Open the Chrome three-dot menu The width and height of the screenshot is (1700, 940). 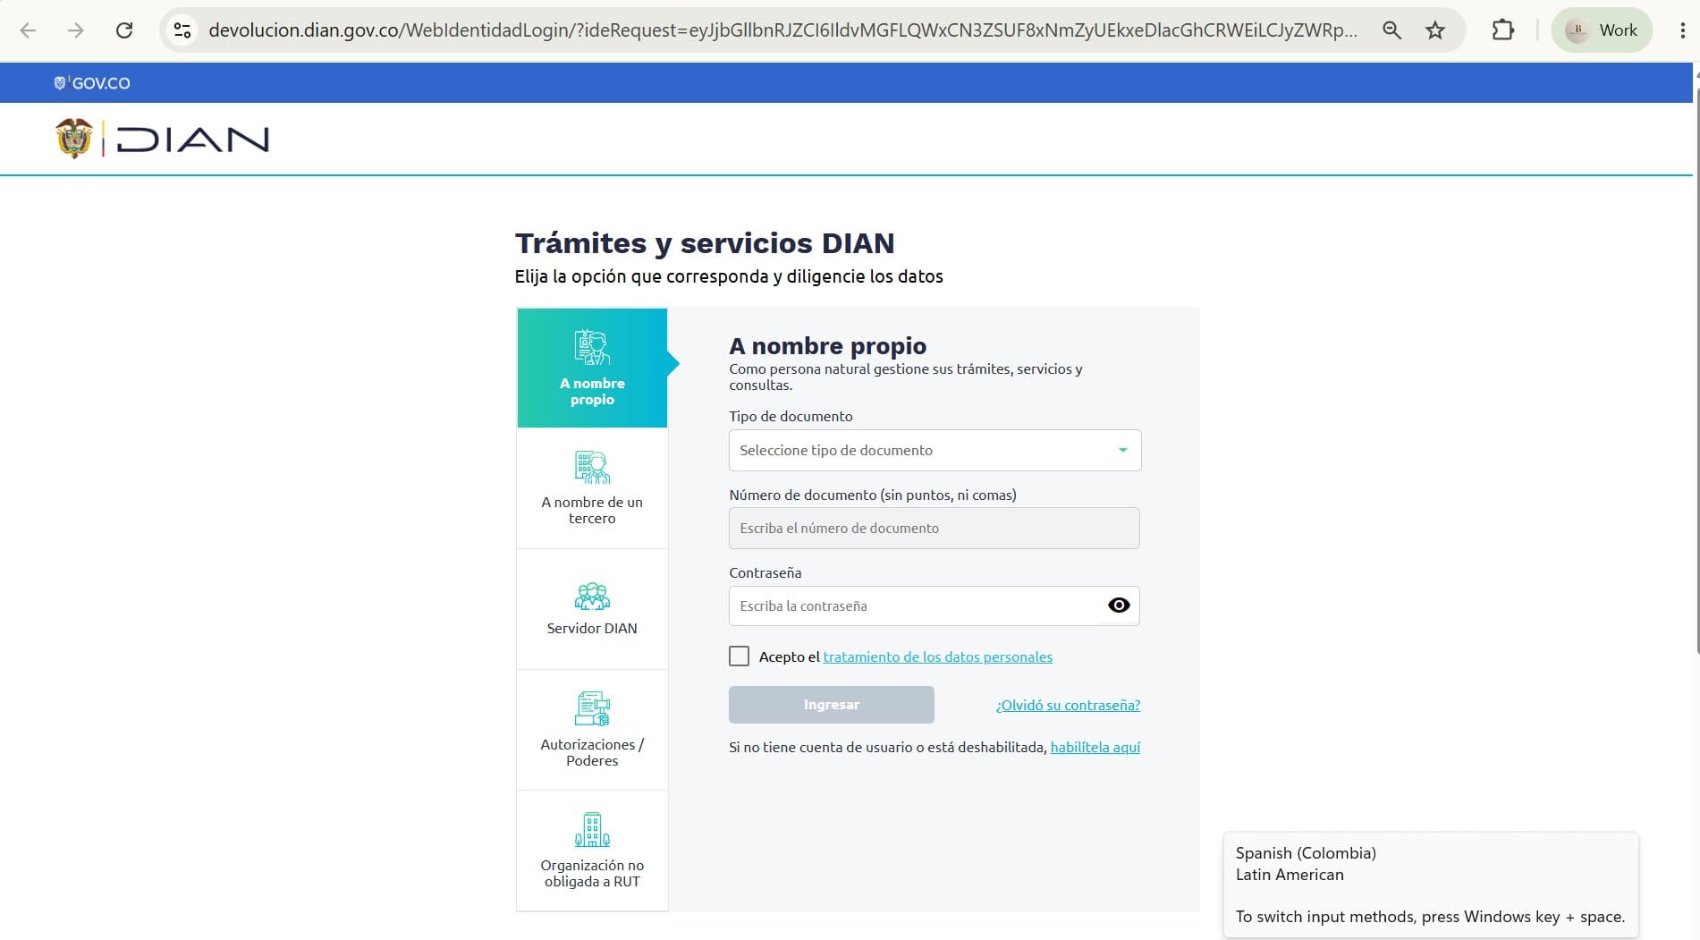pyautogui.click(x=1682, y=30)
